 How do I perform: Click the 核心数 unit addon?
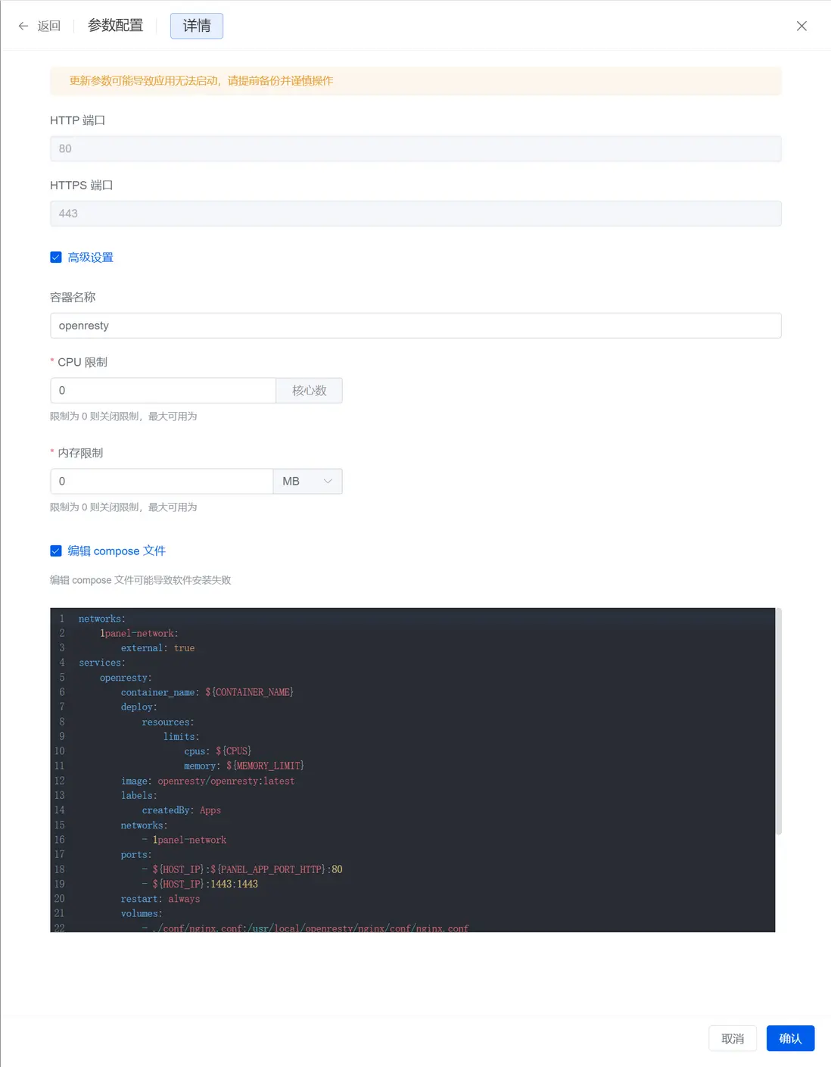pyautogui.click(x=309, y=391)
